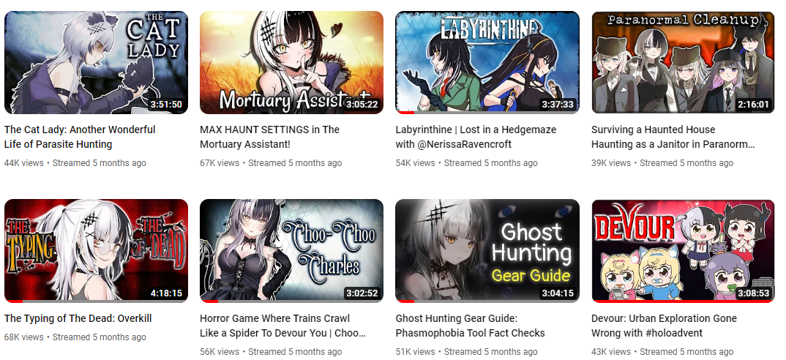Click the 3:51:50 duration badge
This screenshot has height=360, width=786.
(166, 105)
